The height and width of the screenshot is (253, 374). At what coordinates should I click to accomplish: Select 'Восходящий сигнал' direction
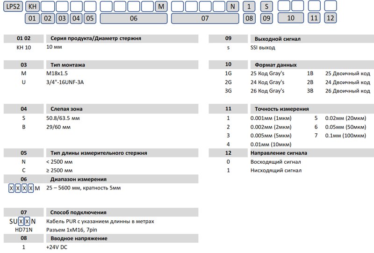point(276,162)
